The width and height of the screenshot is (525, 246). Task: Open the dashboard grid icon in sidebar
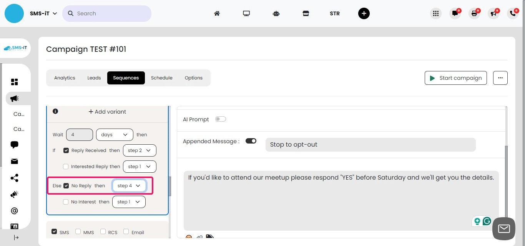[x=14, y=81]
